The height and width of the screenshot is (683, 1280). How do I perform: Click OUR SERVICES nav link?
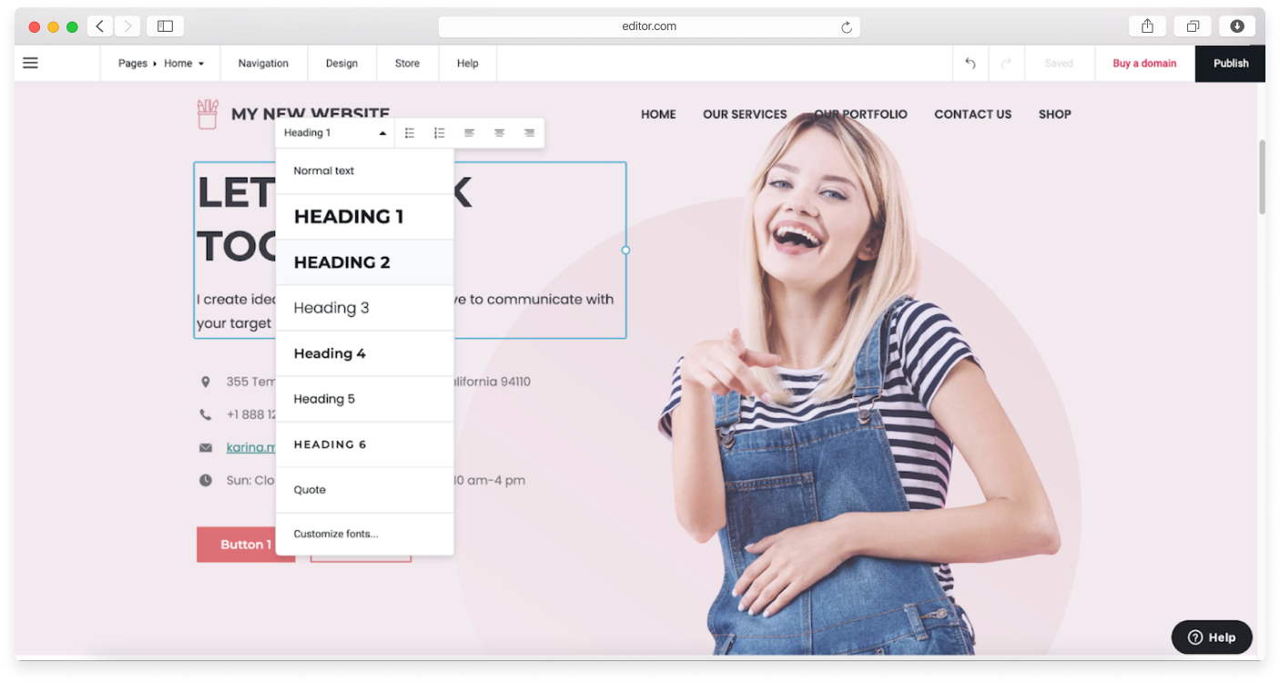[x=745, y=115]
